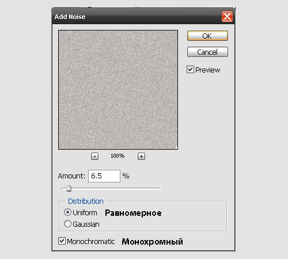
Task: Toggle the Preview checkbox
Action: tap(190, 70)
